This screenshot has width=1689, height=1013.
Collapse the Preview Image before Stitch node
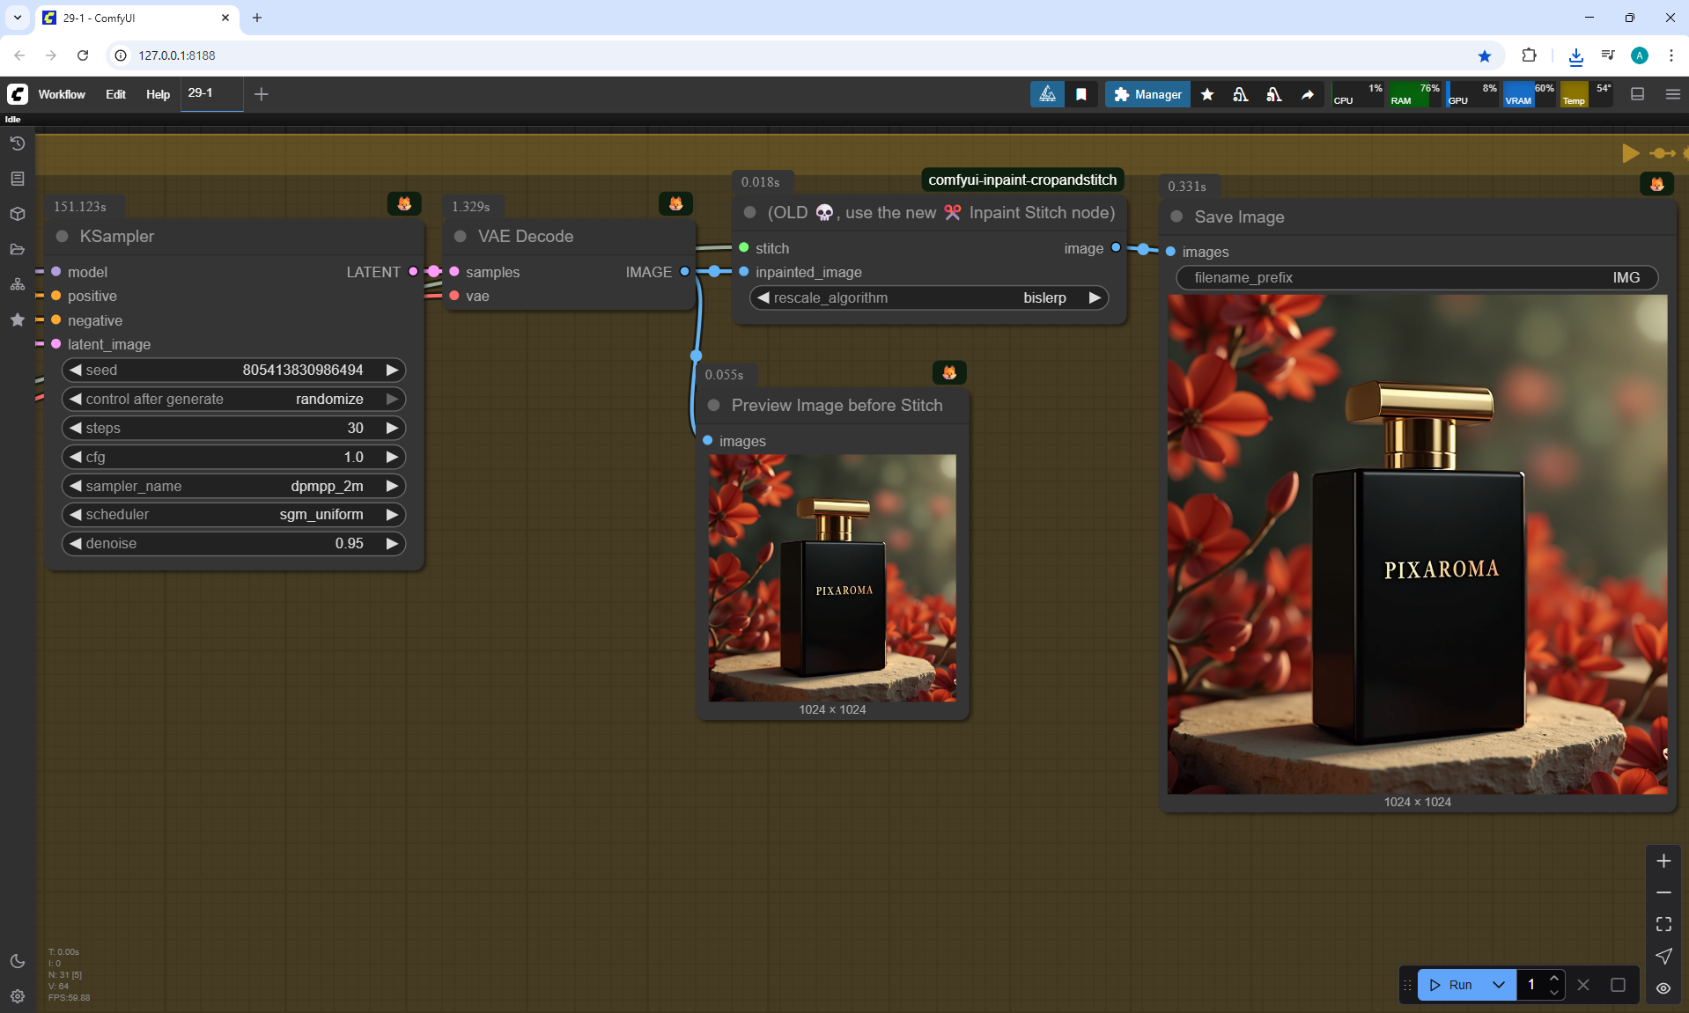pos(713,405)
